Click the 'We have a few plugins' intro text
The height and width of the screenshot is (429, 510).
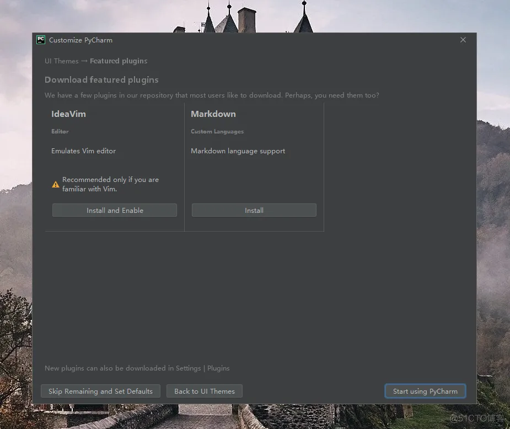tap(212, 95)
